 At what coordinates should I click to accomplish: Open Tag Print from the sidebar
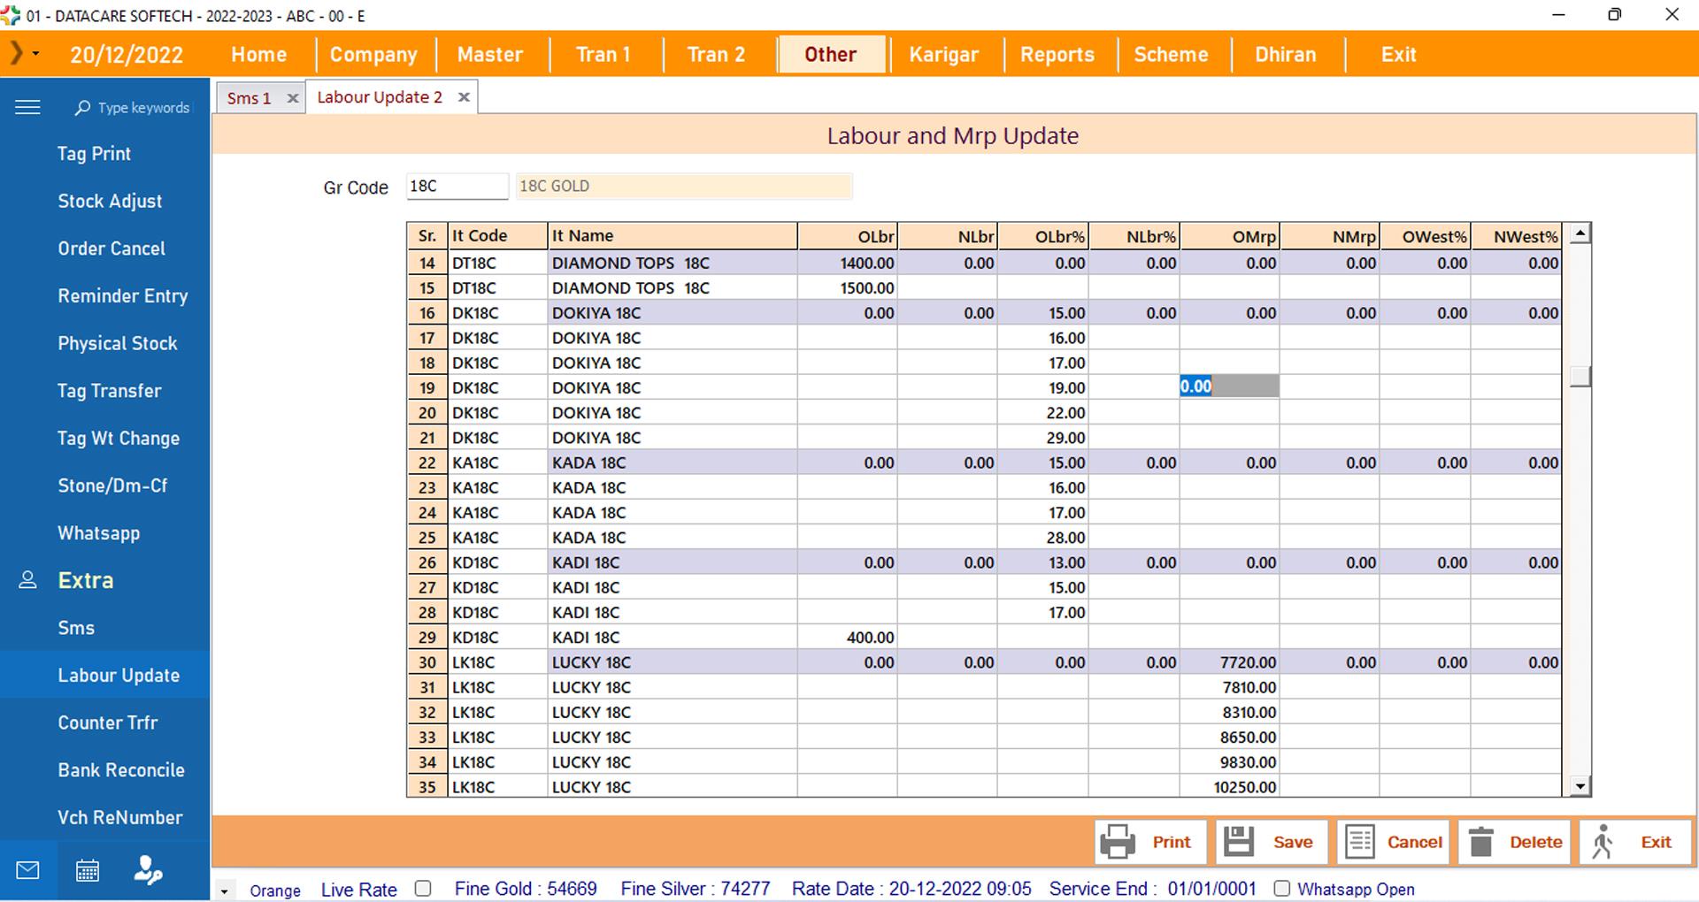(94, 154)
